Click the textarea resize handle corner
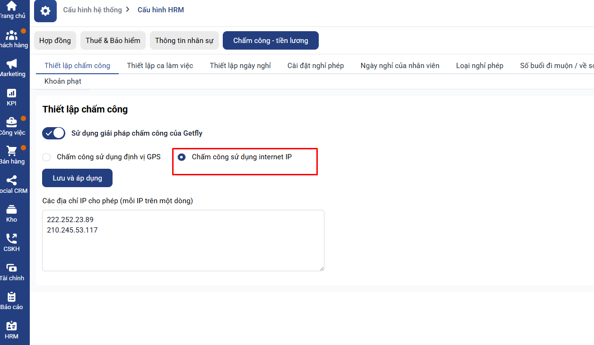 (321, 268)
